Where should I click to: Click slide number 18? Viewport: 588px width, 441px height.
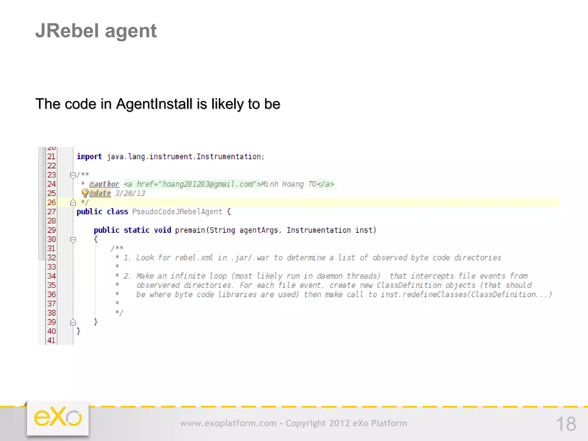point(566,424)
